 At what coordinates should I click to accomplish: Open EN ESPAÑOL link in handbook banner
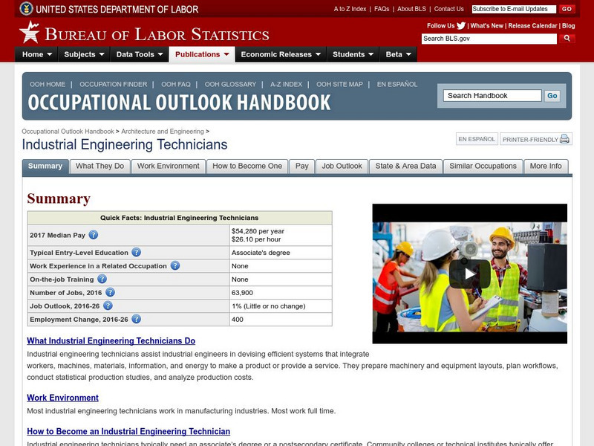(397, 84)
